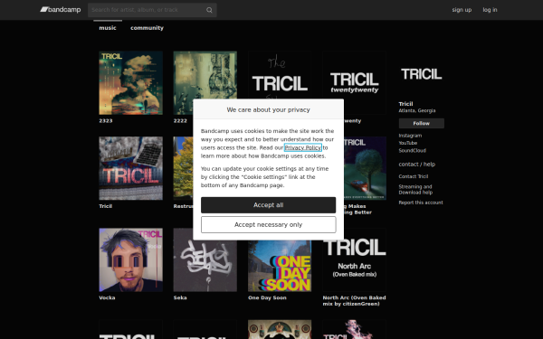Open the 2323 album cover
Screen dimensions: 543x339
(131, 83)
